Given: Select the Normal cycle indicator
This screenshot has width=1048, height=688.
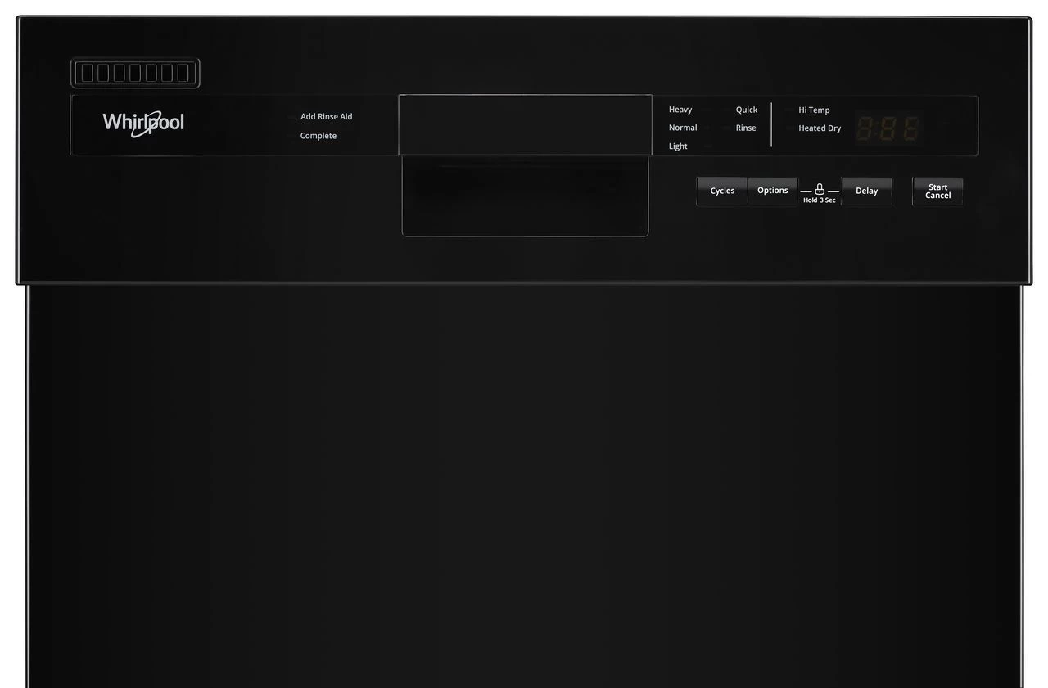Looking at the screenshot, I should (682, 128).
